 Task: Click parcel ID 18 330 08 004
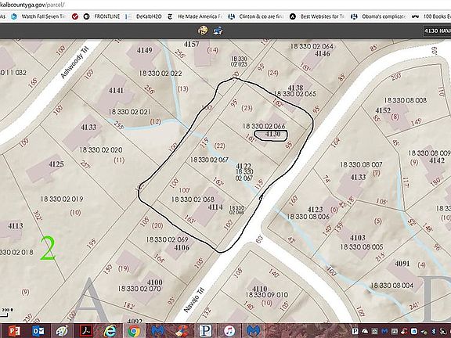[391, 285]
